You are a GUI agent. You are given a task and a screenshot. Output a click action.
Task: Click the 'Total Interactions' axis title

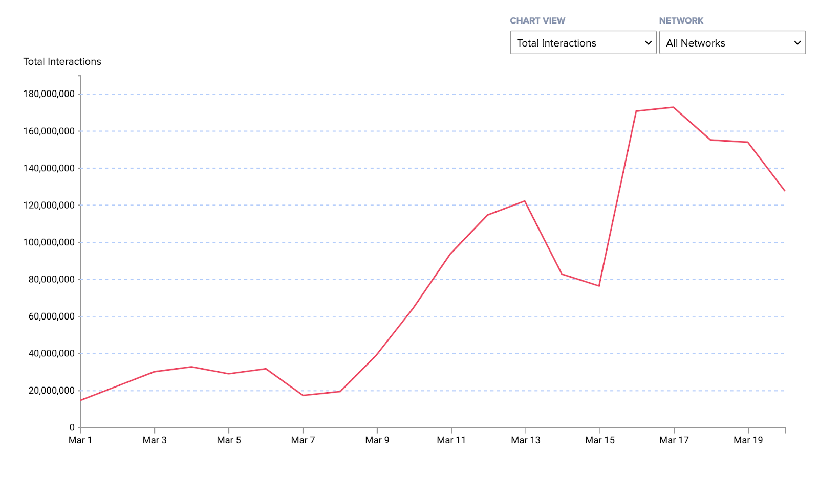(x=62, y=61)
